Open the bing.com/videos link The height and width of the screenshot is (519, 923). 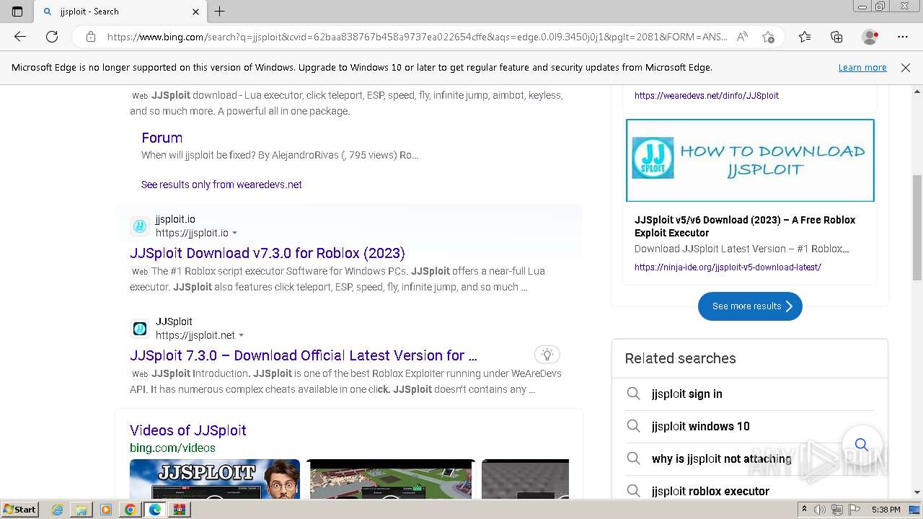pyautogui.click(x=172, y=448)
